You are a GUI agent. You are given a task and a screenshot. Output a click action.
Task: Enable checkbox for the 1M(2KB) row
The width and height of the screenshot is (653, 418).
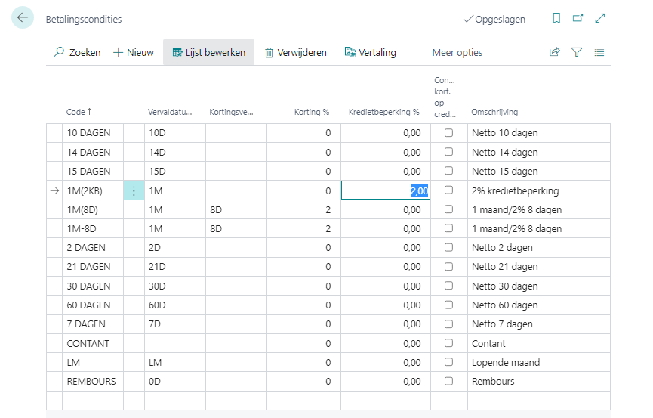448,190
